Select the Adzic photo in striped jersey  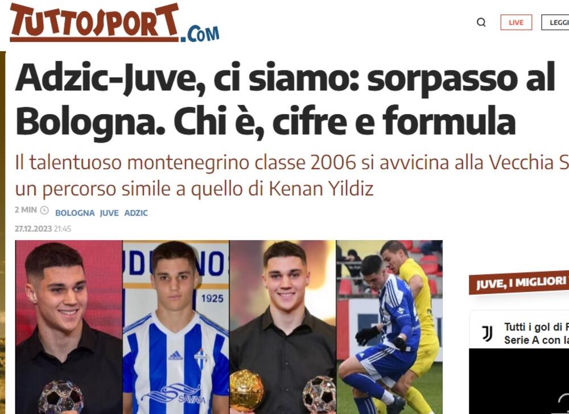(176, 327)
